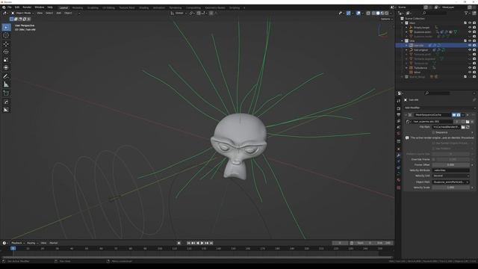
Task: Open the File menu
Action: point(10,7)
